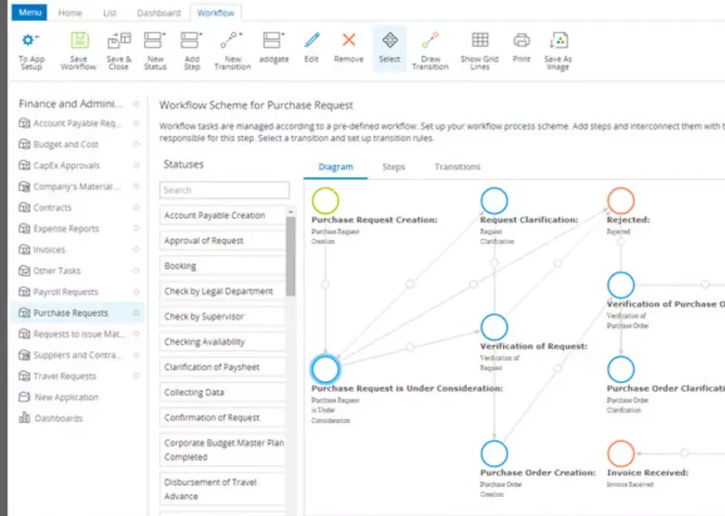Switch to the List tab
725x516 pixels.
point(110,13)
